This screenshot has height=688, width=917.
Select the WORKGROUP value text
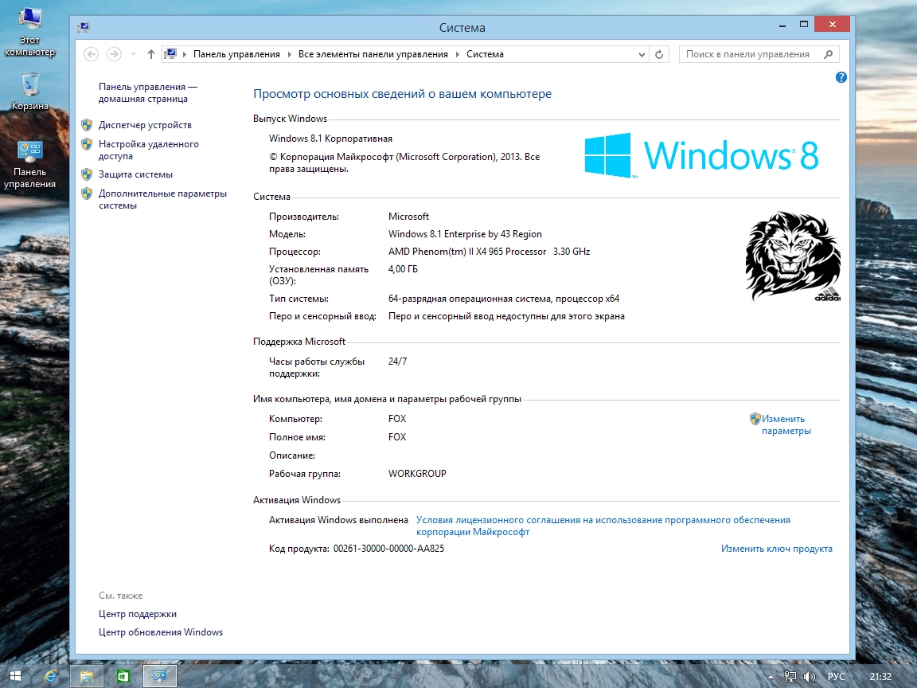pyautogui.click(x=417, y=474)
